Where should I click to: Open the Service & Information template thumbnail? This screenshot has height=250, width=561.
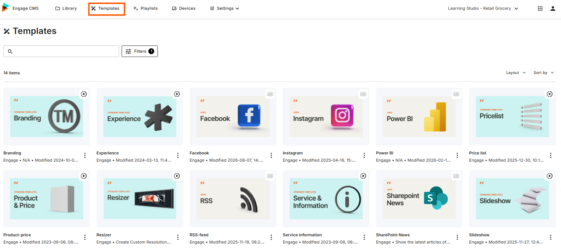tap(326, 198)
